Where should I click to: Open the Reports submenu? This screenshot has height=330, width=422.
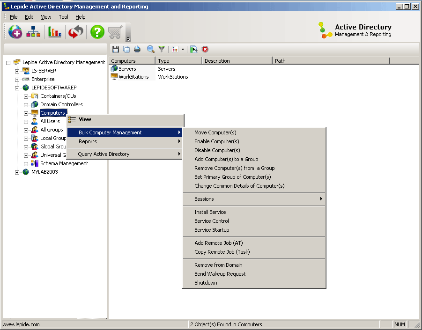click(x=125, y=141)
